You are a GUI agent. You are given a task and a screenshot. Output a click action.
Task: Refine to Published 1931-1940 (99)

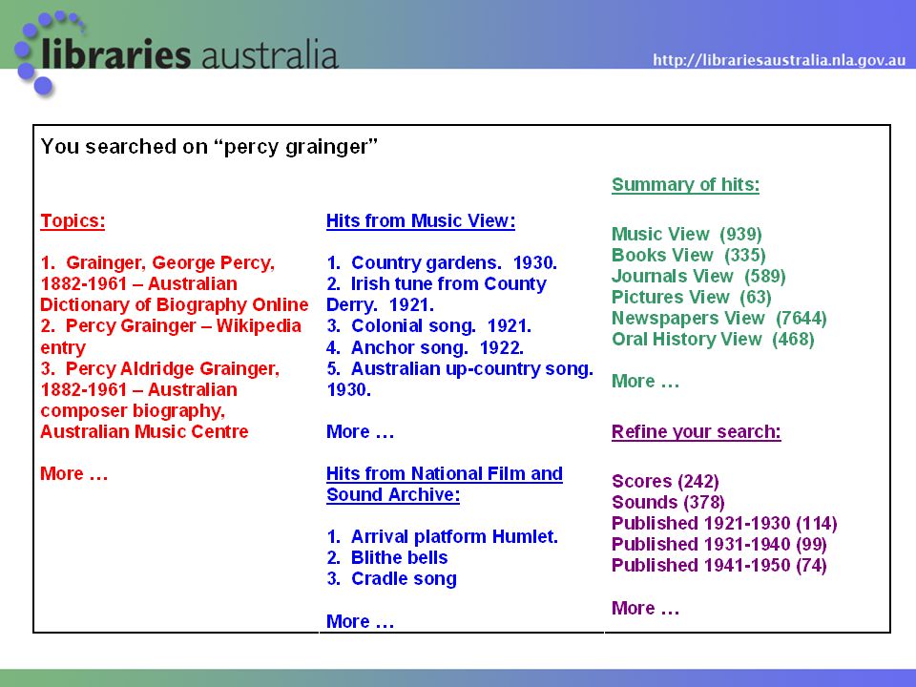[x=719, y=545]
